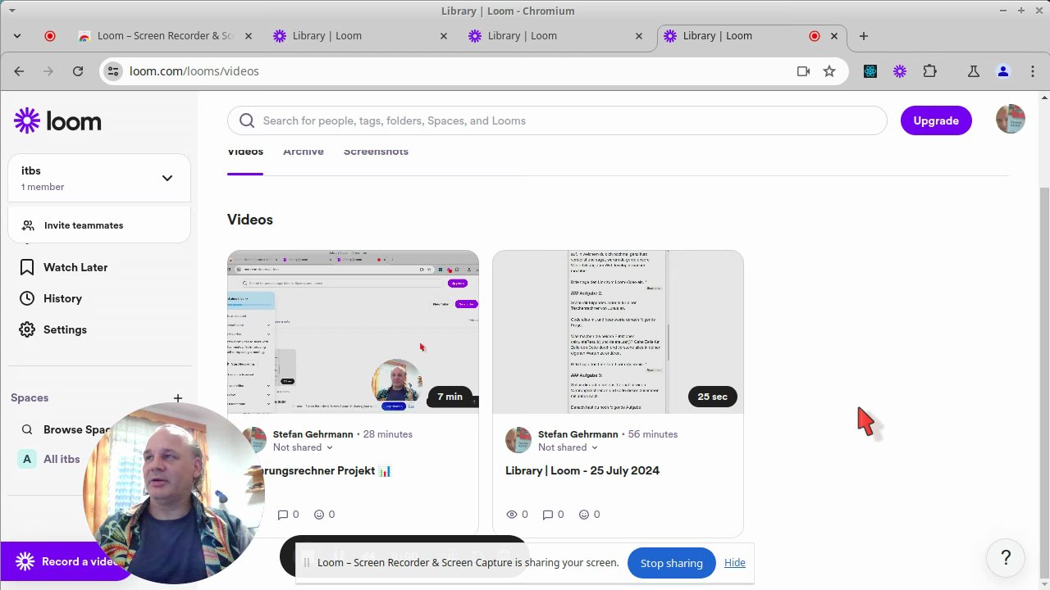Image resolution: width=1050 pixels, height=590 pixels.
Task: Click the Invite teammates option
Action: pos(84,225)
